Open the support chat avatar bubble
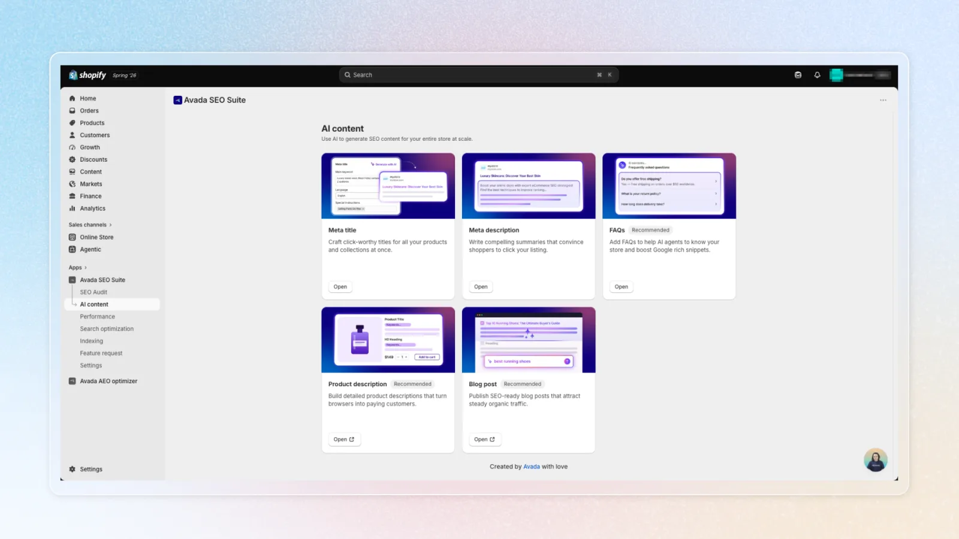The width and height of the screenshot is (959, 539). (875, 460)
